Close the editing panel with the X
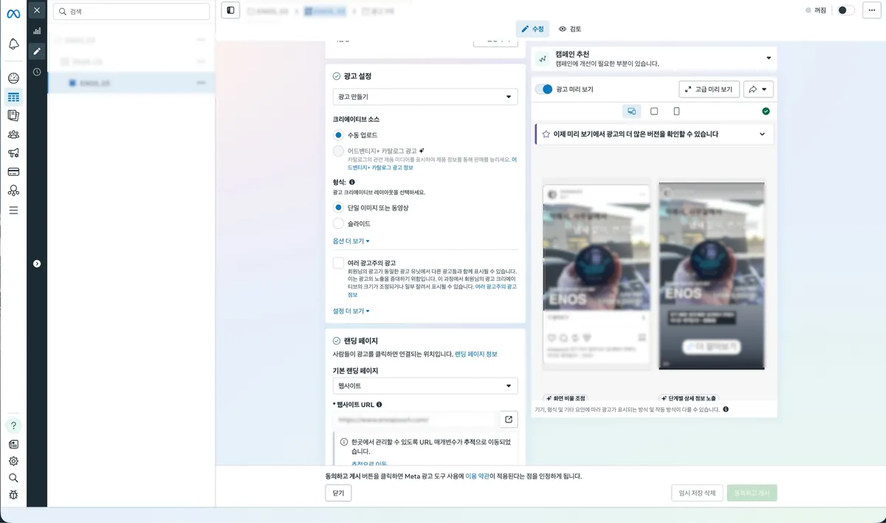This screenshot has width=886, height=523. 37,10
